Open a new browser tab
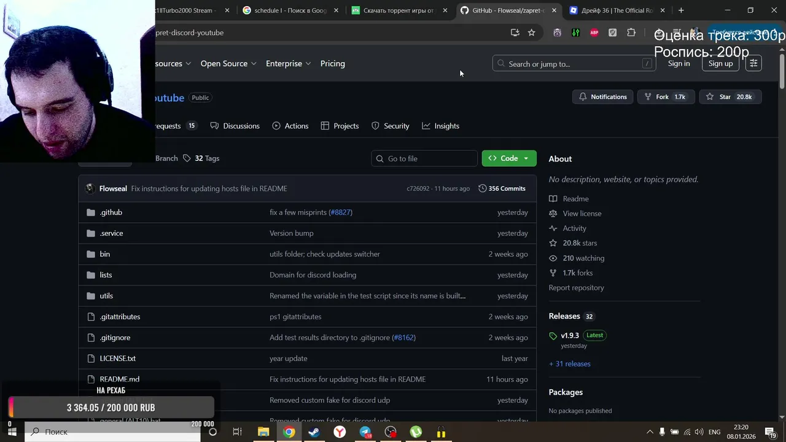786x442 pixels. (681, 10)
